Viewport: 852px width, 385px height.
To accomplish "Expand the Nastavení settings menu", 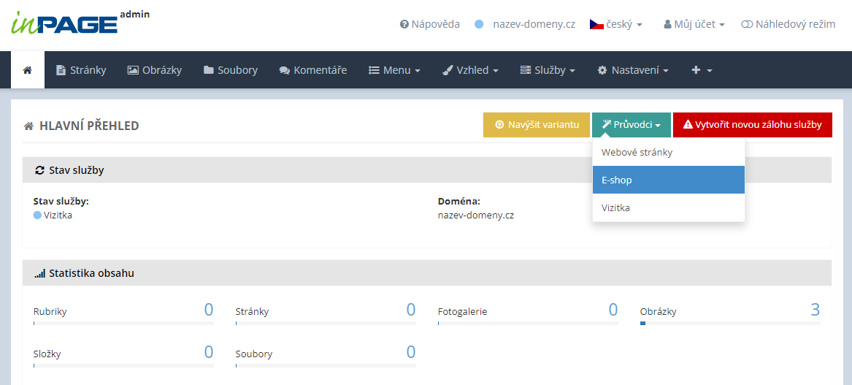I will [633, 70].
